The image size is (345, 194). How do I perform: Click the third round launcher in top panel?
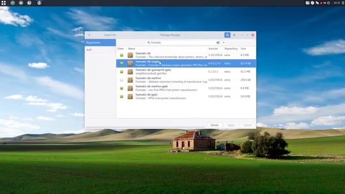click(x=29, y=3)
